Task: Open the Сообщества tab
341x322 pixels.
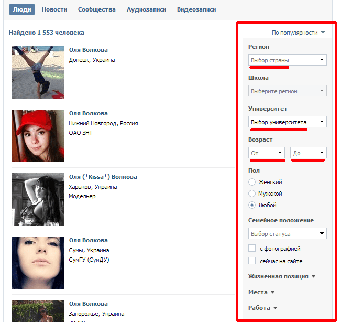Action: (x=97, y=9)
